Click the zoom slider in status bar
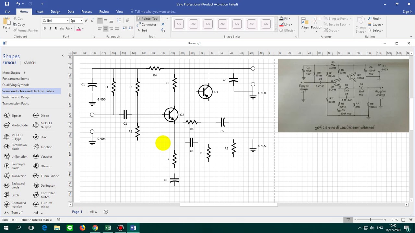This screenshot has height=233, width=415. point(370,220)
